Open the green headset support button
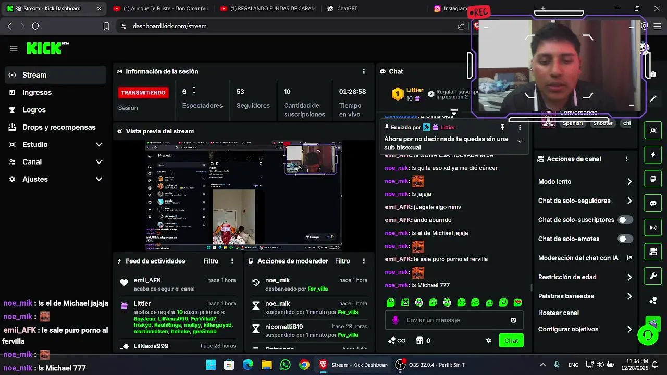 pos(648,335)
